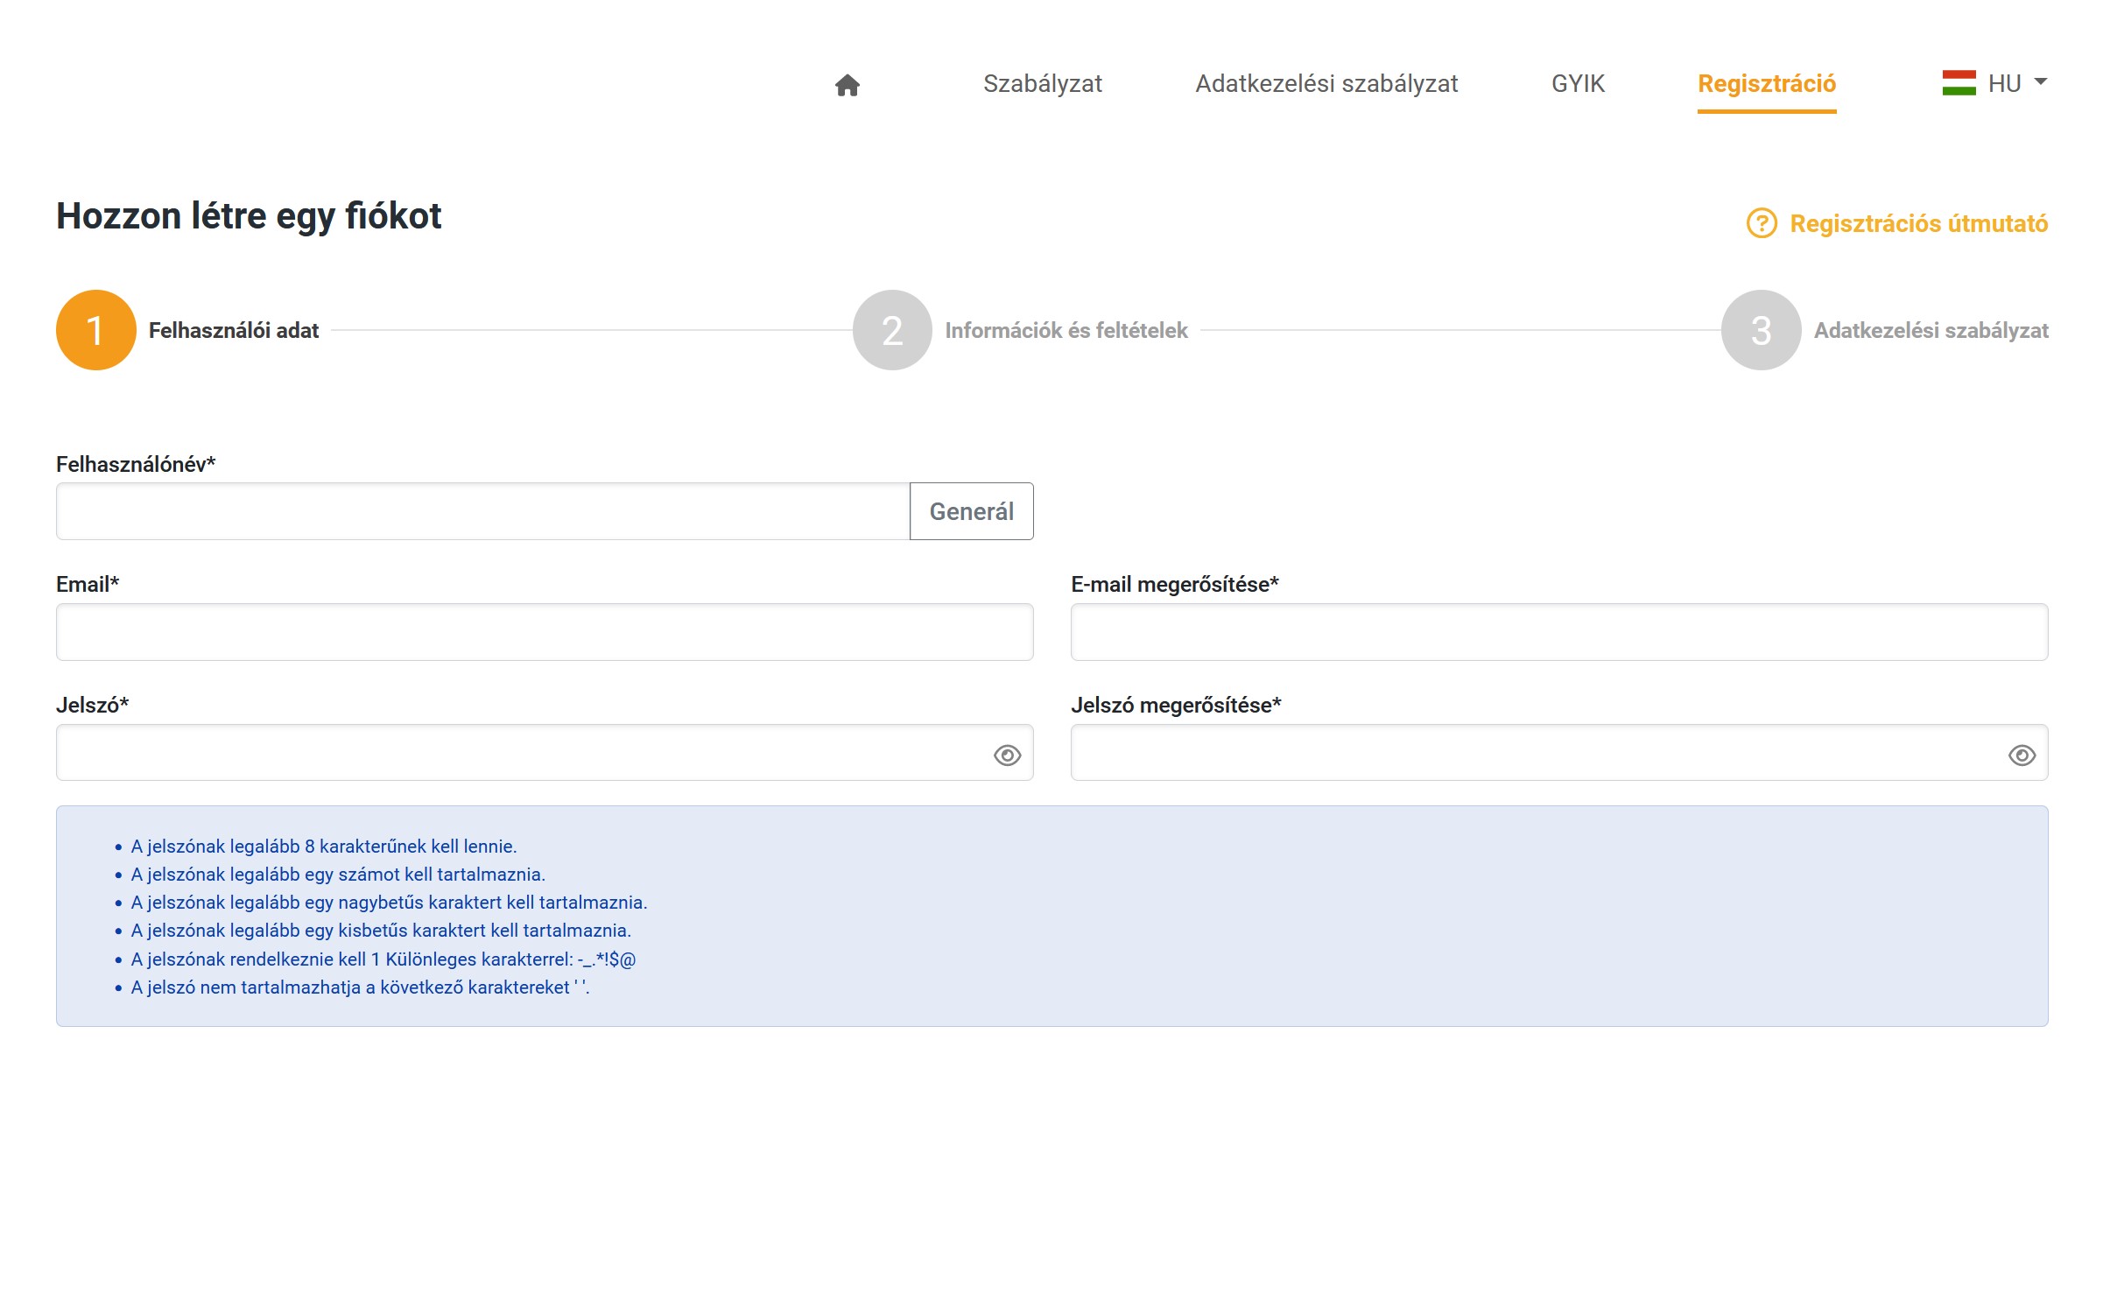Viewport: 2103px width, 1293px height.
Task: Open the Szabályzat menu item
Action: [x=1042, y=83]
